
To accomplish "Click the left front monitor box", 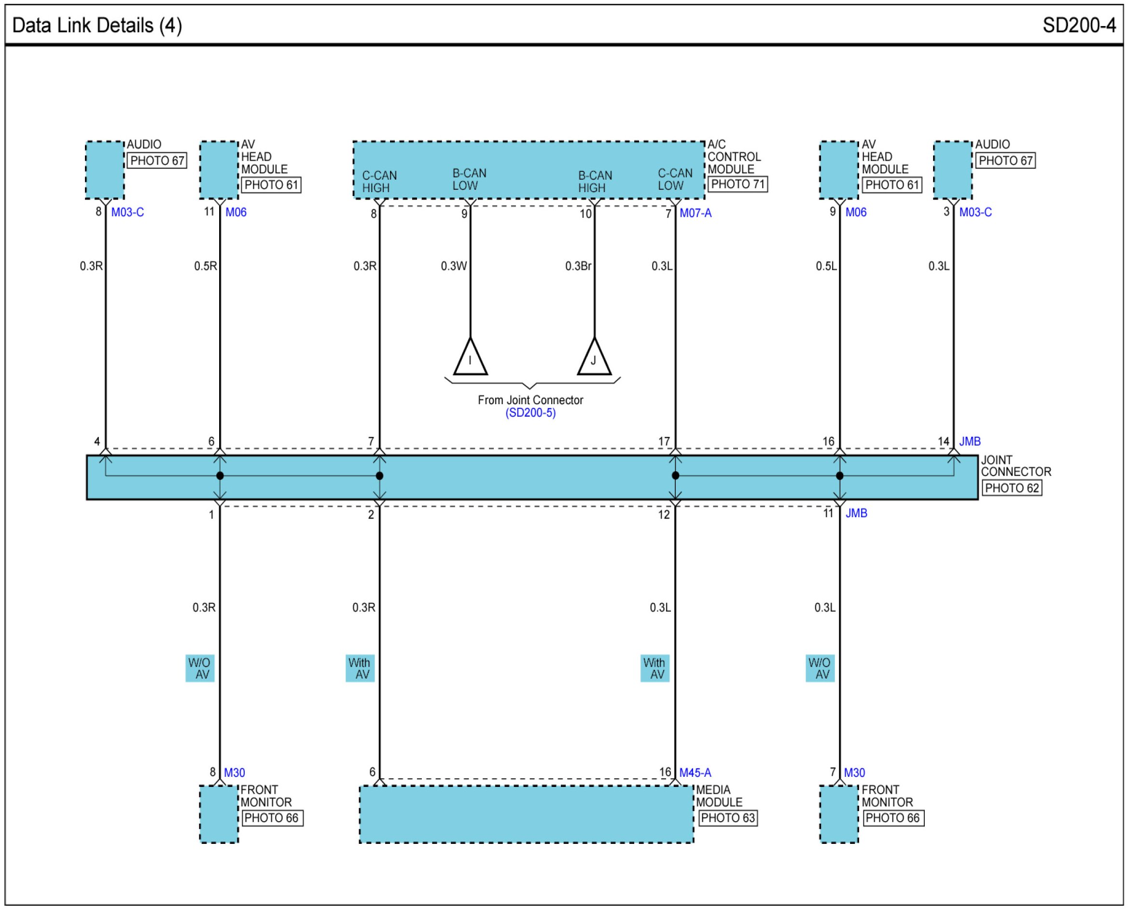I will [219, 814].
